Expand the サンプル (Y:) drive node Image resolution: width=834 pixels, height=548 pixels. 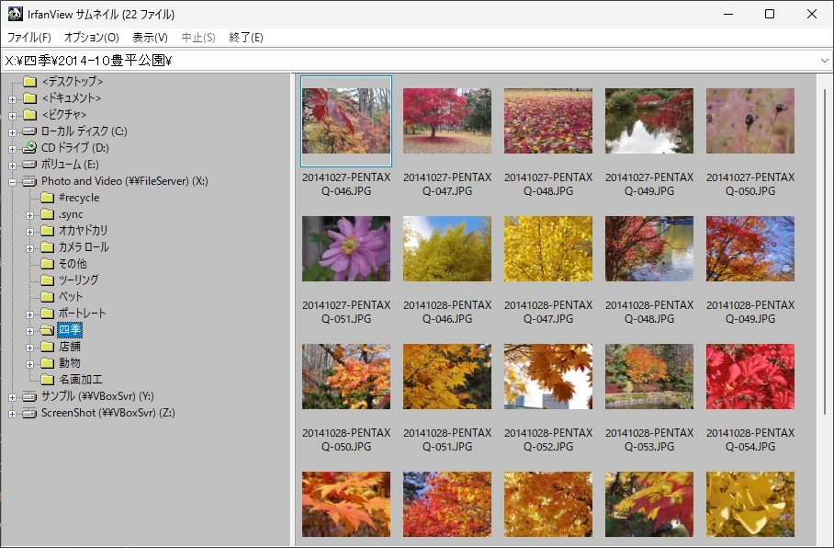click(12, 397)
